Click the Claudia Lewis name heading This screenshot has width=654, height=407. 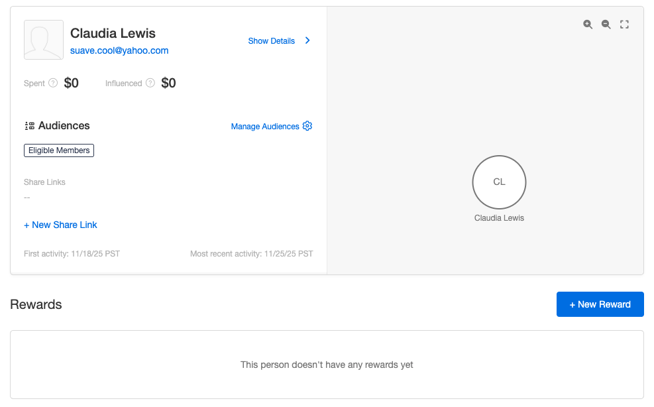click(113, 33)
